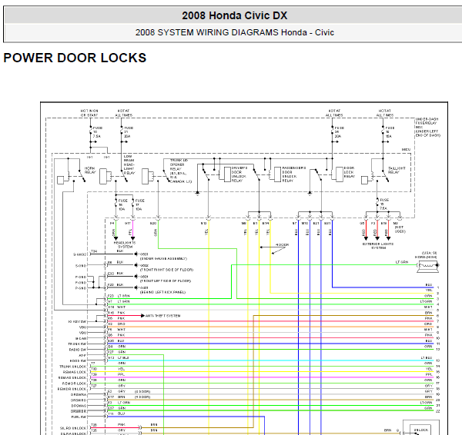Click the 'MICU' module label
Image resolution: width=462 pixels, height=435 pixels.
pos(406,149)
